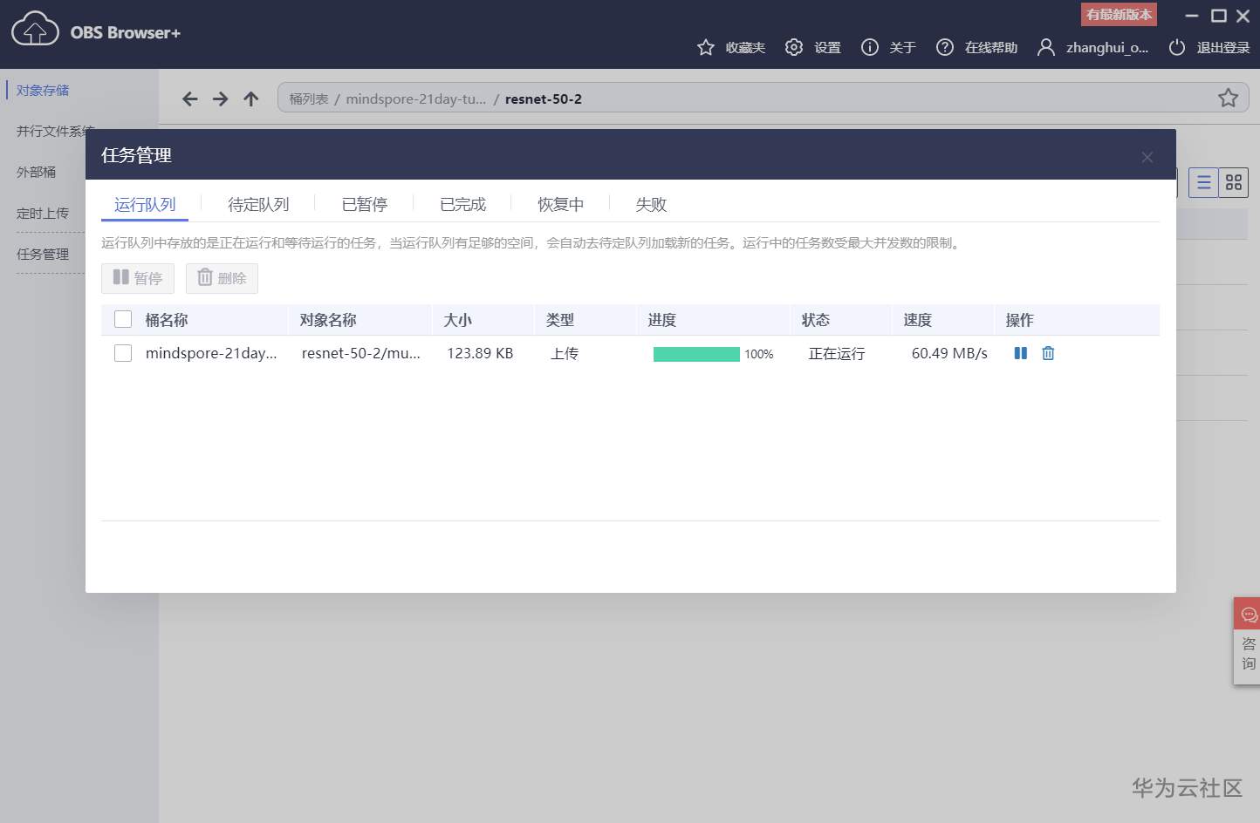Click the 100% upload progress bar
1260x823 pixels.
(x=696, y=354)
